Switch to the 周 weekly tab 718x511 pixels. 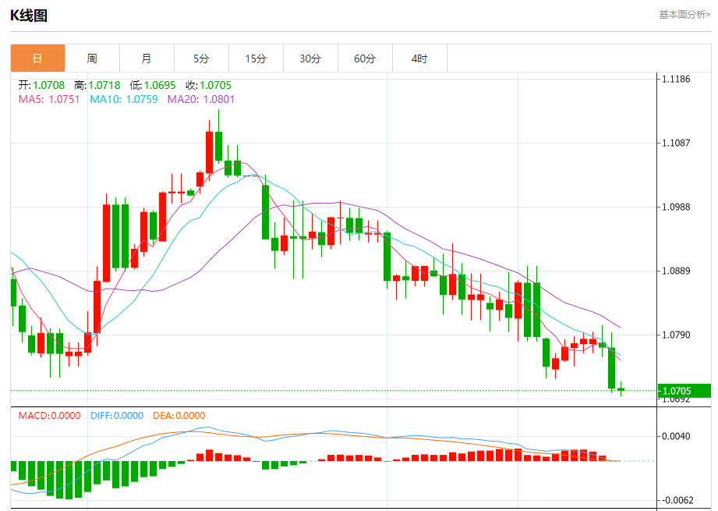(x=92, y=59)
